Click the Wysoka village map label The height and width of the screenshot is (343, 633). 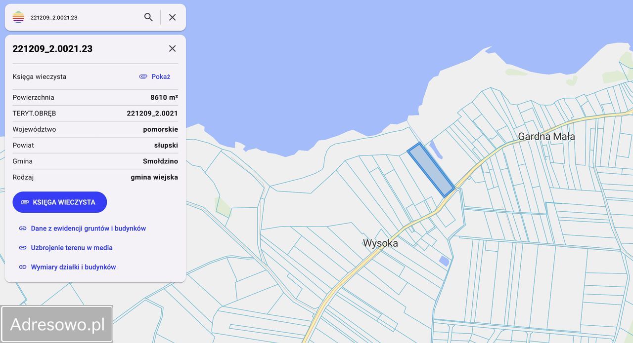coord(380,243)
